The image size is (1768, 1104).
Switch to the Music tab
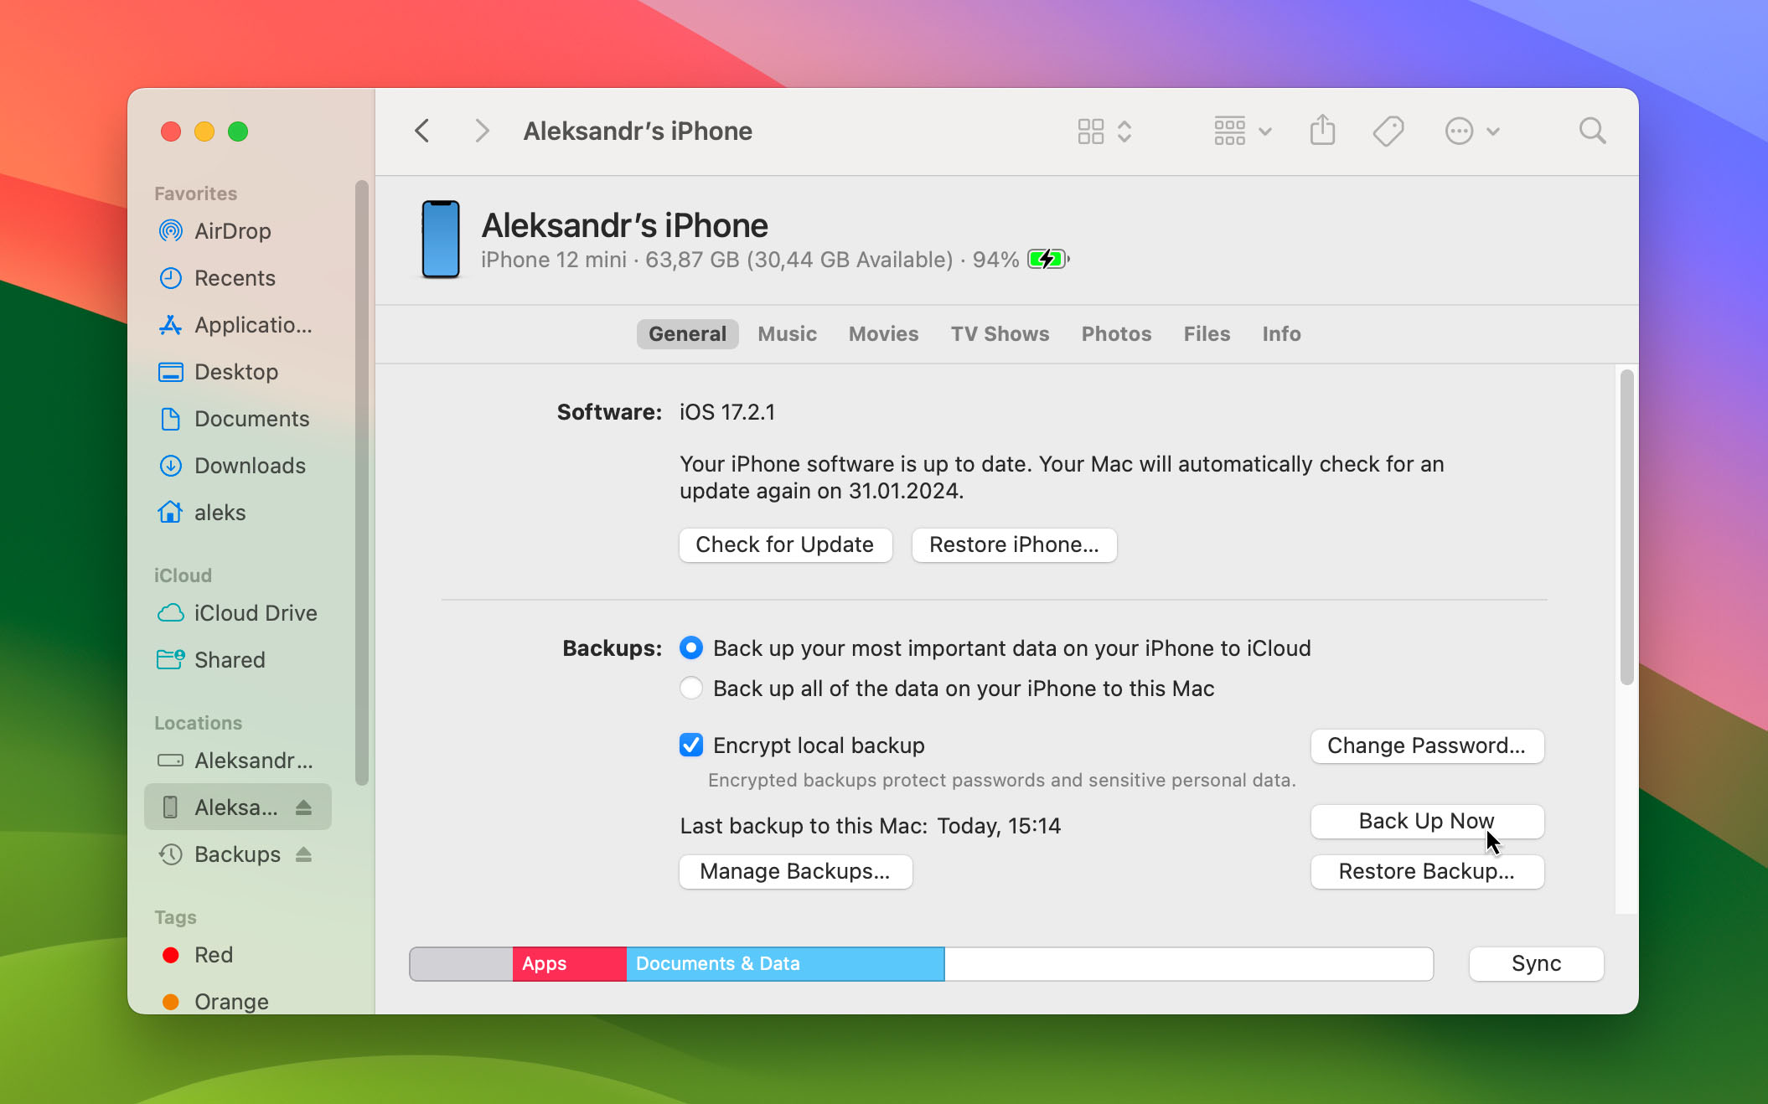(x=787, y=333)
